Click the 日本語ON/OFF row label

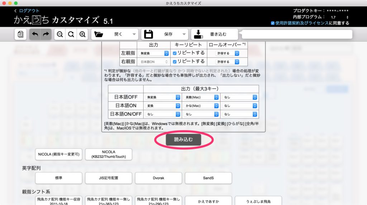coord(126,114)
